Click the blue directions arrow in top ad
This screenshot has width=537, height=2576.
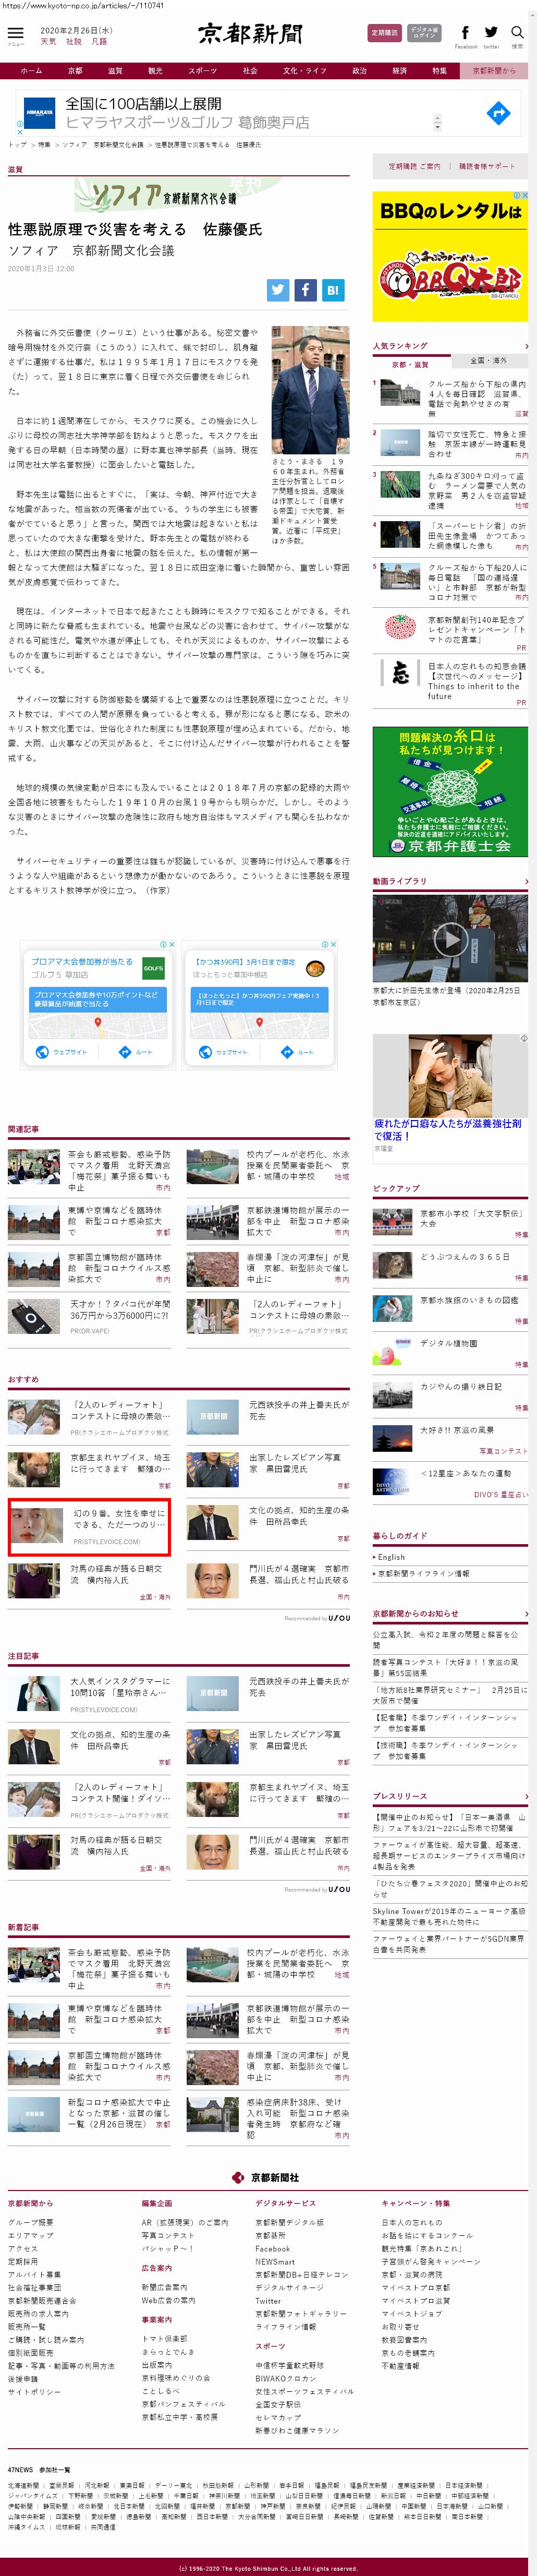click(497, 114)
